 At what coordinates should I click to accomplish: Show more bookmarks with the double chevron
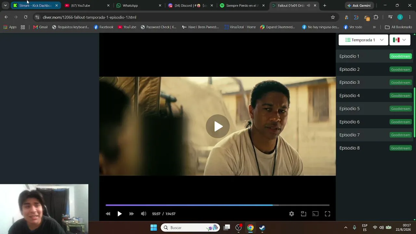pyautogui.click(x=374, y=27)
